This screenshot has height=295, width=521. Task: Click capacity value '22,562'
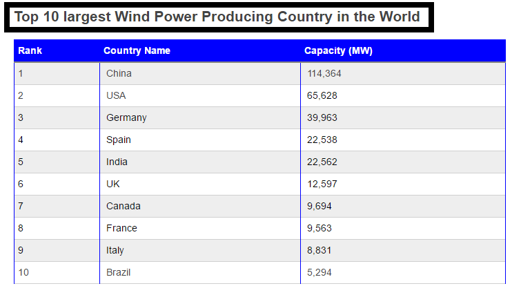pyautogui.click(x=322, y=162)
